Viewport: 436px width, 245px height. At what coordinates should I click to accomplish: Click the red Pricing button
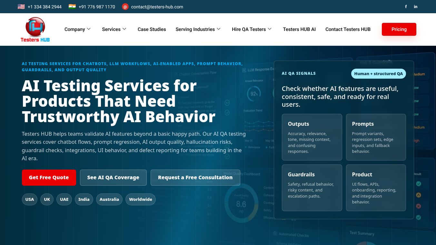click(x=399, y=29)
